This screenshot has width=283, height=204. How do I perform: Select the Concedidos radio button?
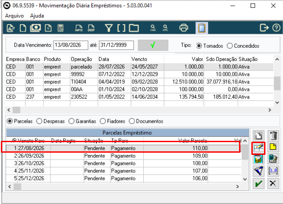pos(229,46)
